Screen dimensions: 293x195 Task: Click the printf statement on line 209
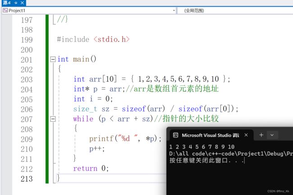125,138
